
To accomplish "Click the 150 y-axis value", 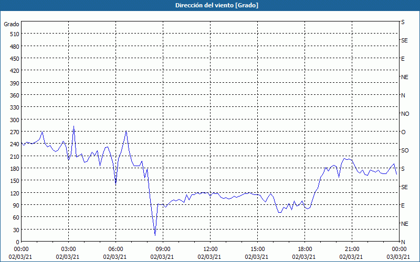I will click(15, 181).
